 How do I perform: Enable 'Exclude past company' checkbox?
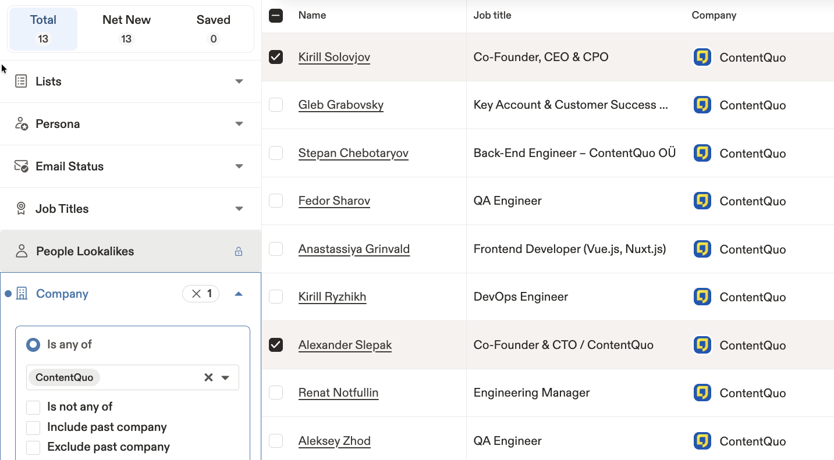(33, 447)
